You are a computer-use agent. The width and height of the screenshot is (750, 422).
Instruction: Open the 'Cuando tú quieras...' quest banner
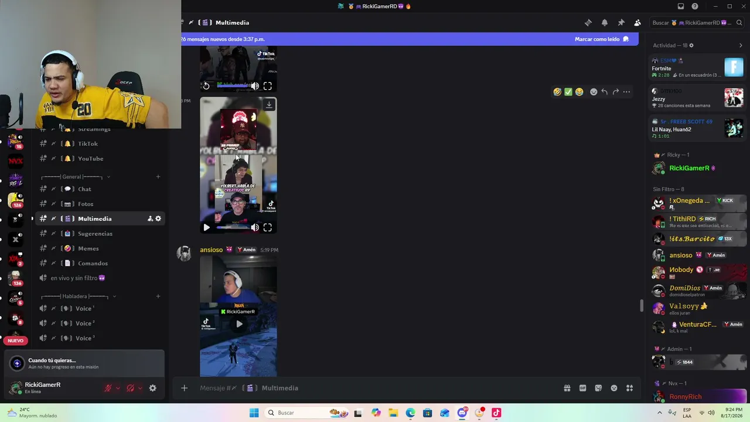tap(84, 363)
